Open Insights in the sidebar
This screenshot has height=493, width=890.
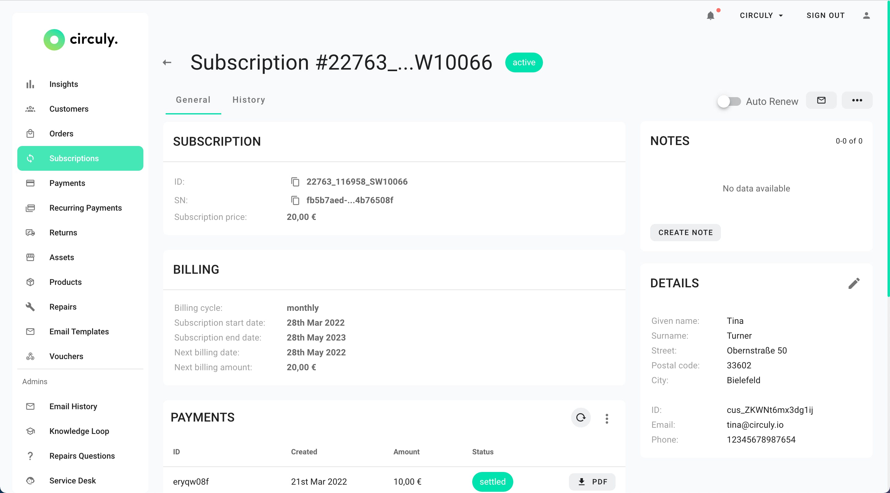pyautogui.click(x=80, y=84)
